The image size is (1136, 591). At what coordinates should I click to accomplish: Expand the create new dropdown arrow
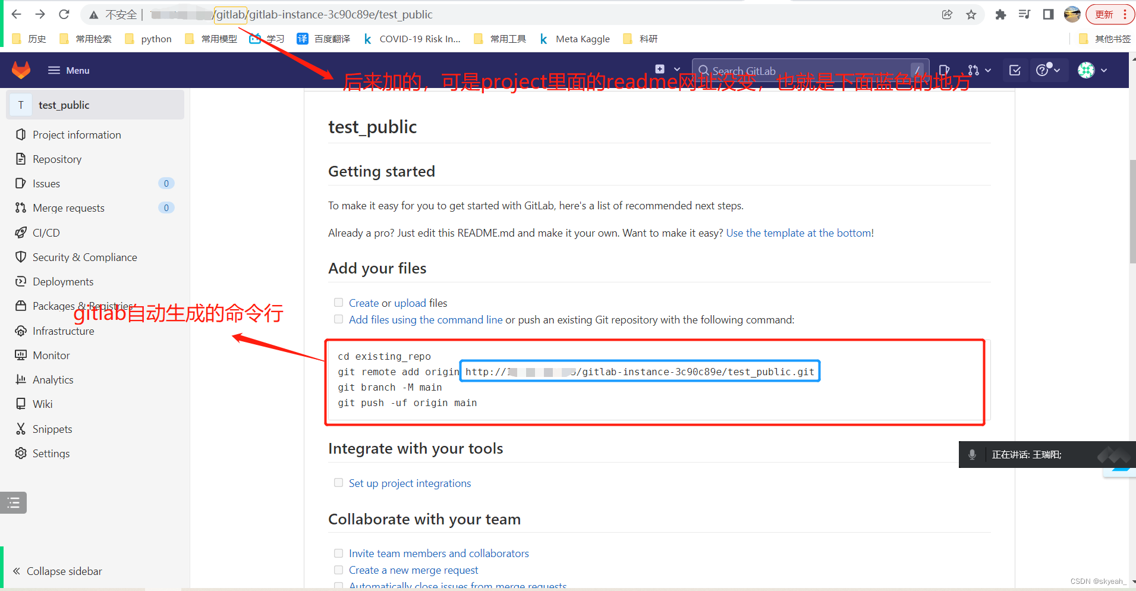(x=676, y=70)
